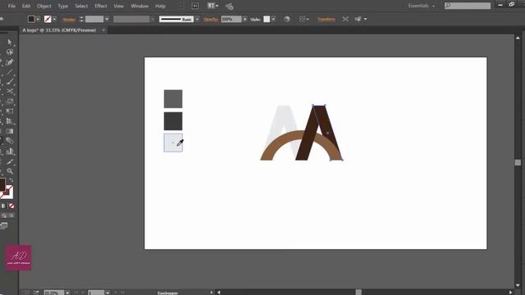Click the Opacity 100% input field
The image size is (525, 295).
pyautogui.click(x=231, y=20)
